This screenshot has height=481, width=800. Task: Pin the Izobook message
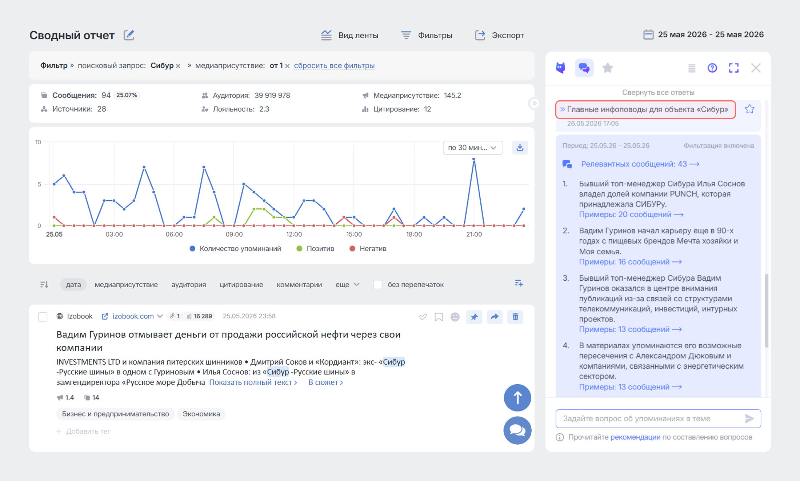(474, 317)
